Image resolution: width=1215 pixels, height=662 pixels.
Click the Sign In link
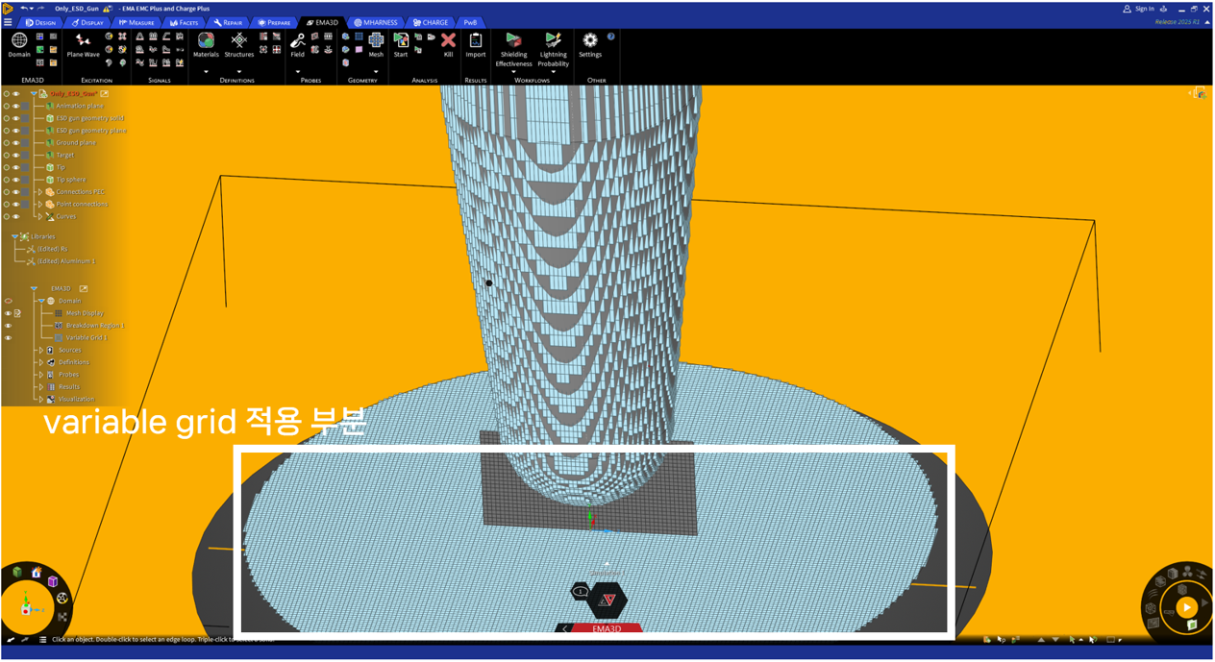pyautogui.click(x=1139, y=9)
